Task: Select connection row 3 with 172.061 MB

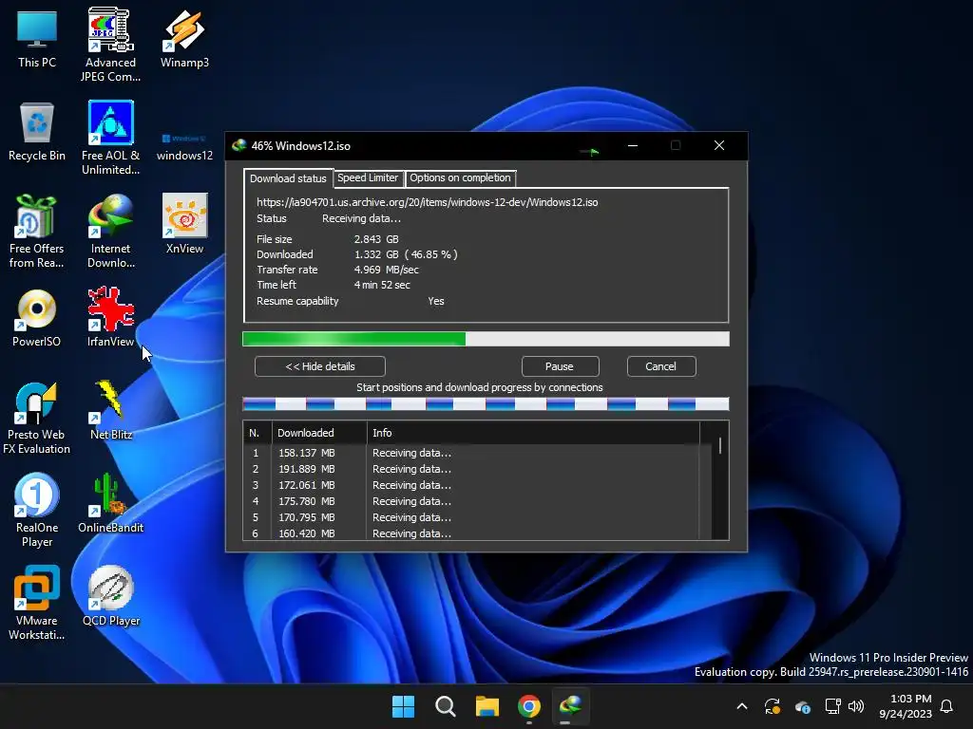Action: pos(471,485)
